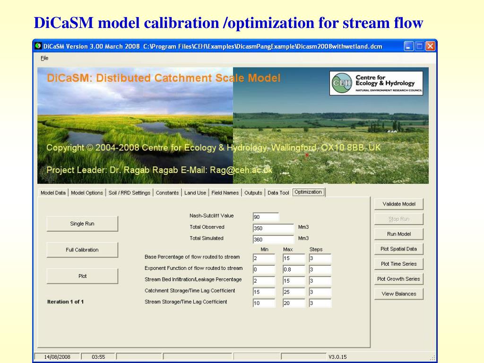The height and width of the screenshot is (363, 484).
Task: Maximize the DiCaSM window
Action: pos(419,46)
